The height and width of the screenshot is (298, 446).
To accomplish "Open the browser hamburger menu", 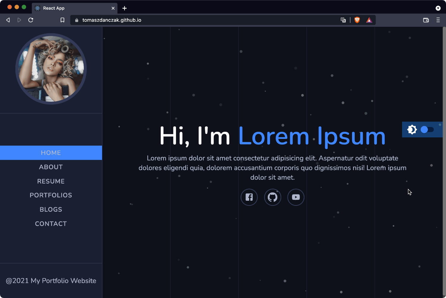I will click(x=438, y=20).
